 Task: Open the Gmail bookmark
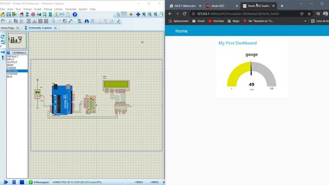tap(198, 21)
